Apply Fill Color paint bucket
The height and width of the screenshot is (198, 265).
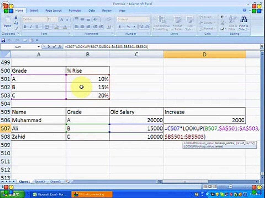56,27
